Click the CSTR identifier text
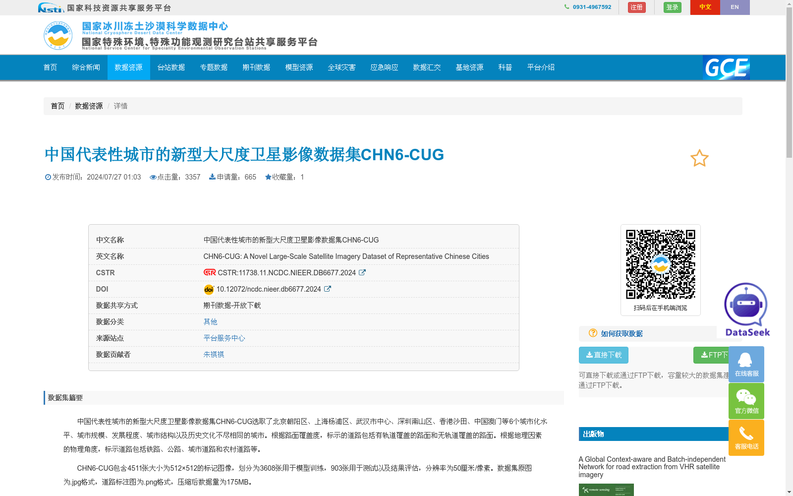 point(287,273)
